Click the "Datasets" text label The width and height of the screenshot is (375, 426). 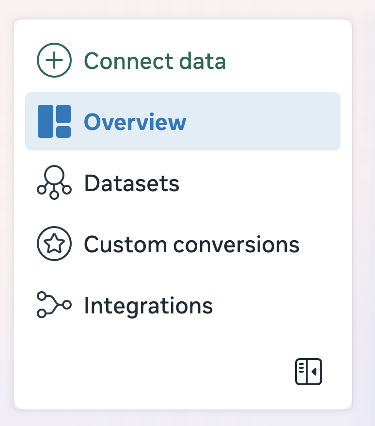[132, 183]
